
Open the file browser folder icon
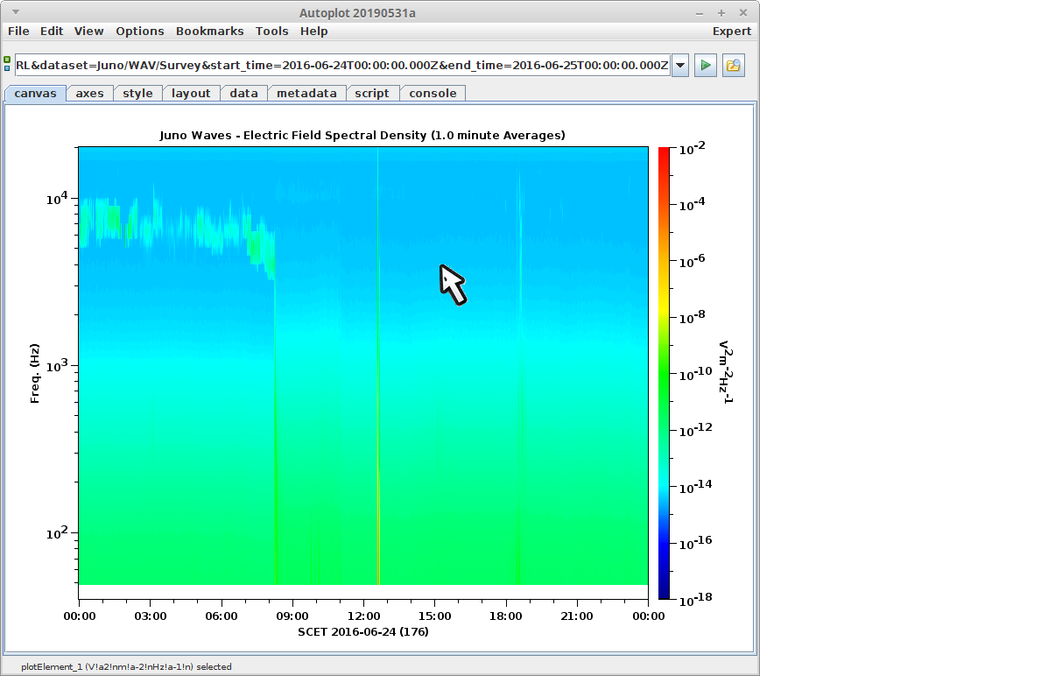[734, 66]
